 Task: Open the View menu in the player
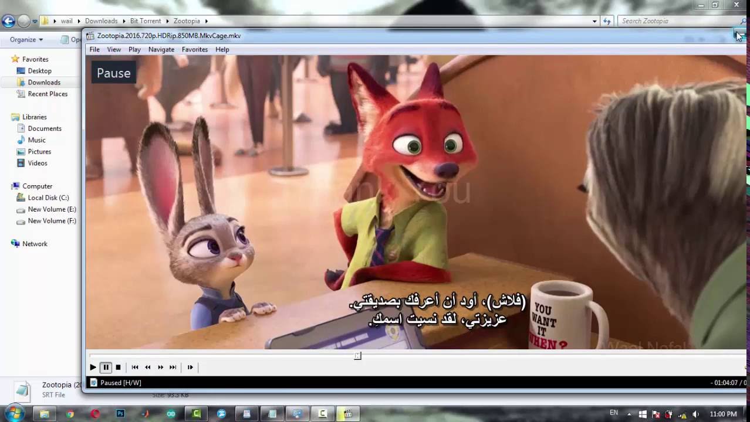click(x=114, y=50)
